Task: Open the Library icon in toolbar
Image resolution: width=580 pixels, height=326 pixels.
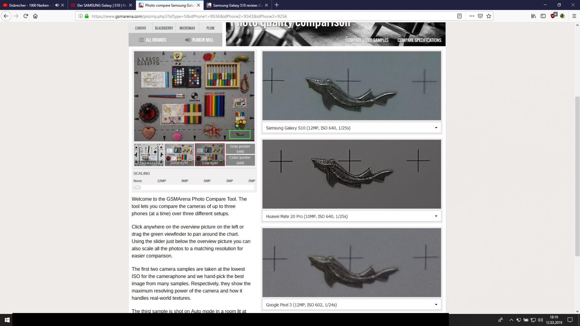Action: click(533, 16)
